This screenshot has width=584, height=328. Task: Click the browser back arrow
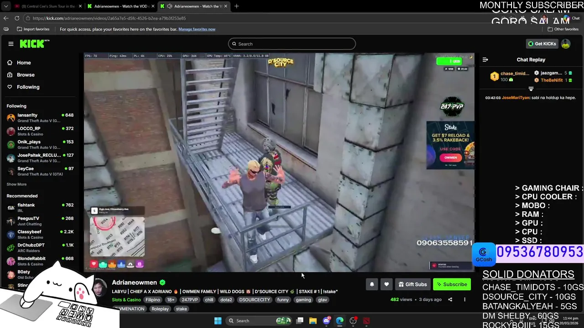[x=5, y=18]
